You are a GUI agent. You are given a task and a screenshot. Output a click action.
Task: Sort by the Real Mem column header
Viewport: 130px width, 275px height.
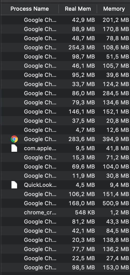click(x=78, y=9)
